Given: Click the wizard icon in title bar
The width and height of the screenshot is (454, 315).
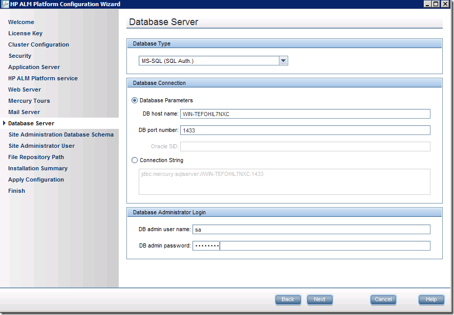Looking at the screenshot, I should pyautogui.click(x=5, y=4).
